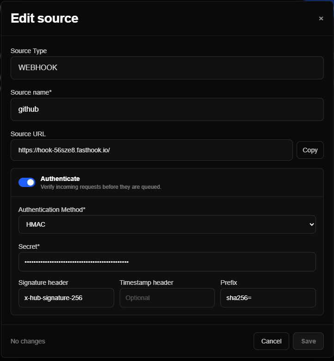334x361 pixels.
Task: Click the Save button
Action: pos(308,341)
